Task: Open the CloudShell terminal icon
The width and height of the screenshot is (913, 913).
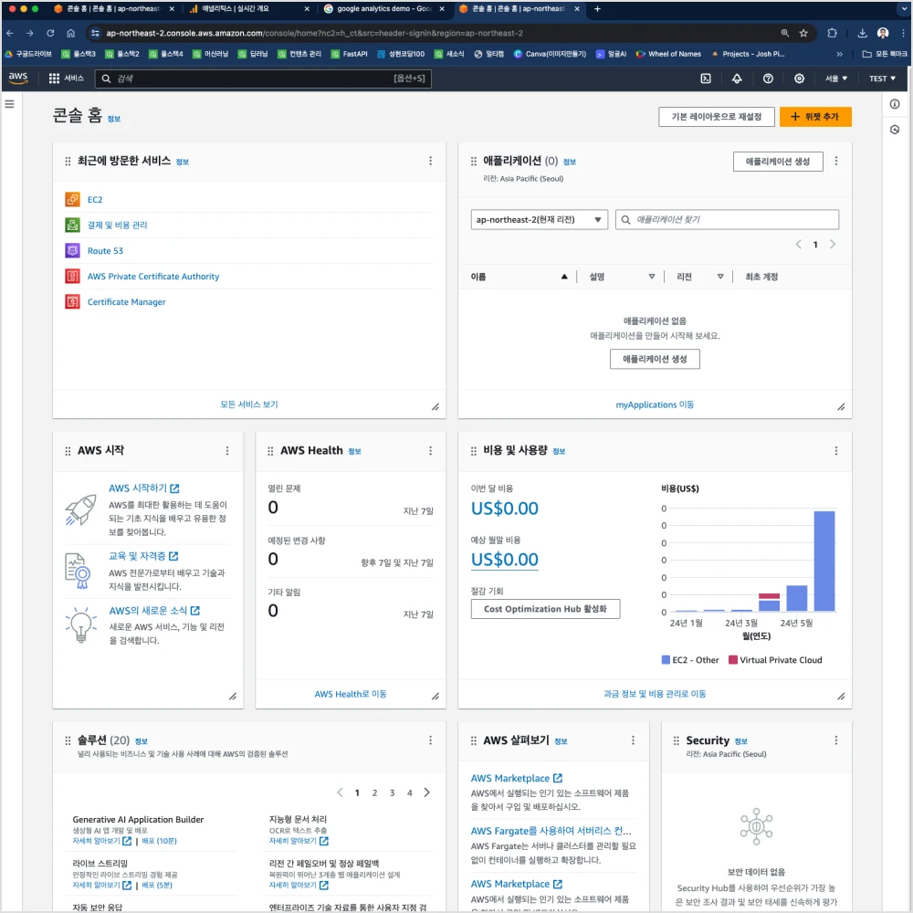Action: pyautogui.click(x=706, y=78)
